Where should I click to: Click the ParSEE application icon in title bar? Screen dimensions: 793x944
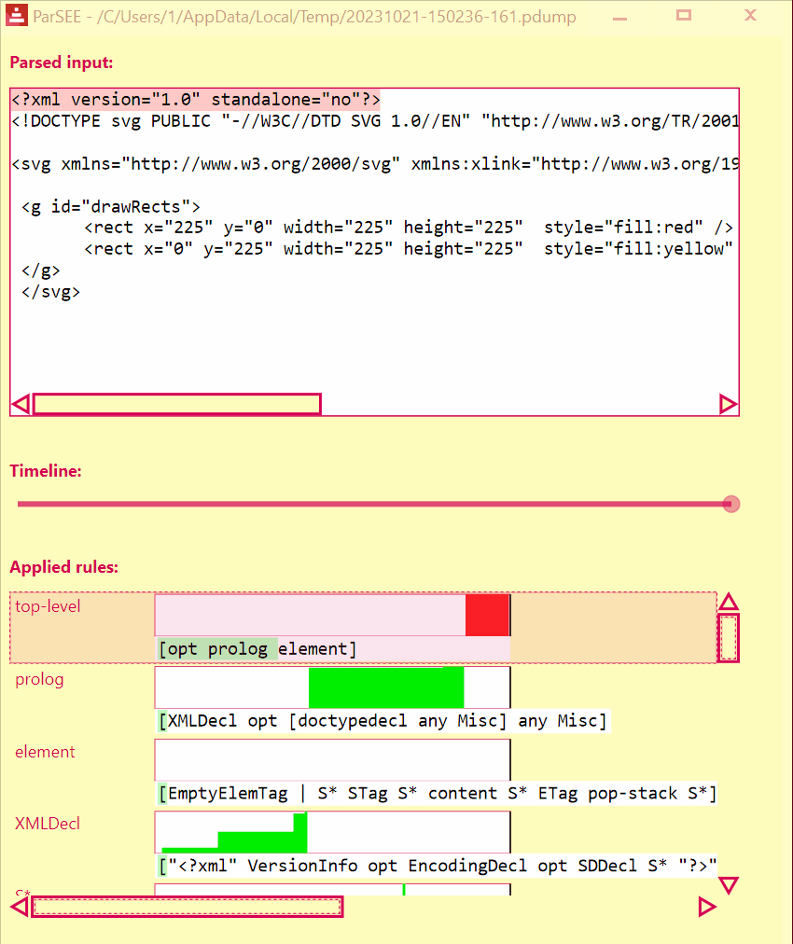(16, 15)
